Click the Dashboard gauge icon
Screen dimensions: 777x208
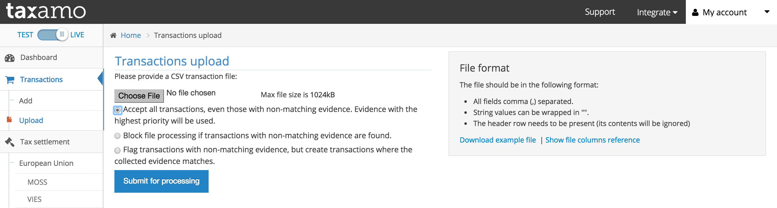coord(10,58)
